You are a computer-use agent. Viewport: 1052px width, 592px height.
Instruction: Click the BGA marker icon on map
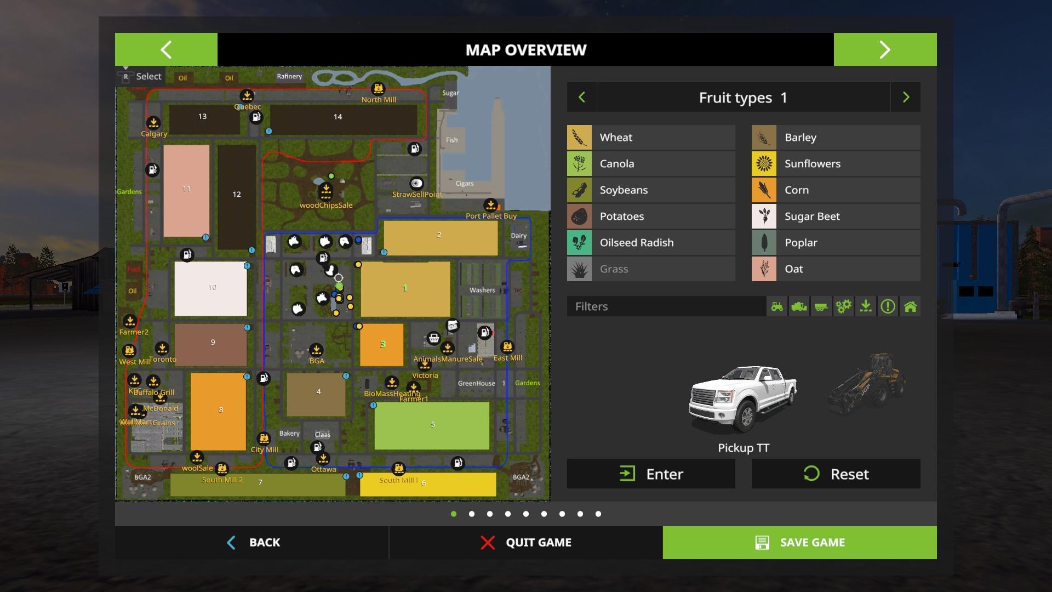(x=316, y=350)
